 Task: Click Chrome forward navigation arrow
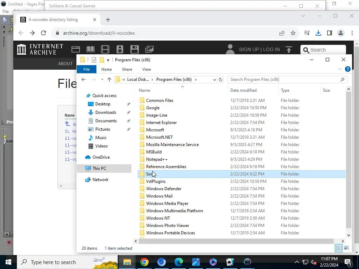click(x=32, y=33)
